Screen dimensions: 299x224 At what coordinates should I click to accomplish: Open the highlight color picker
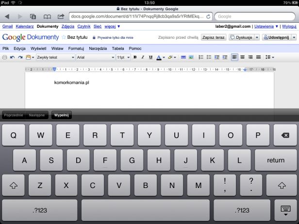(172, 57)
